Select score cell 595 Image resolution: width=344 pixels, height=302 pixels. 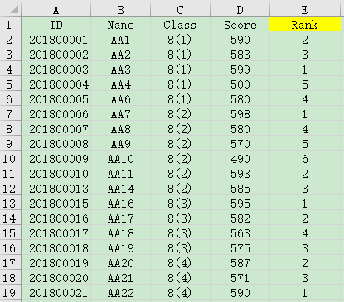click(x=240, y=204)
